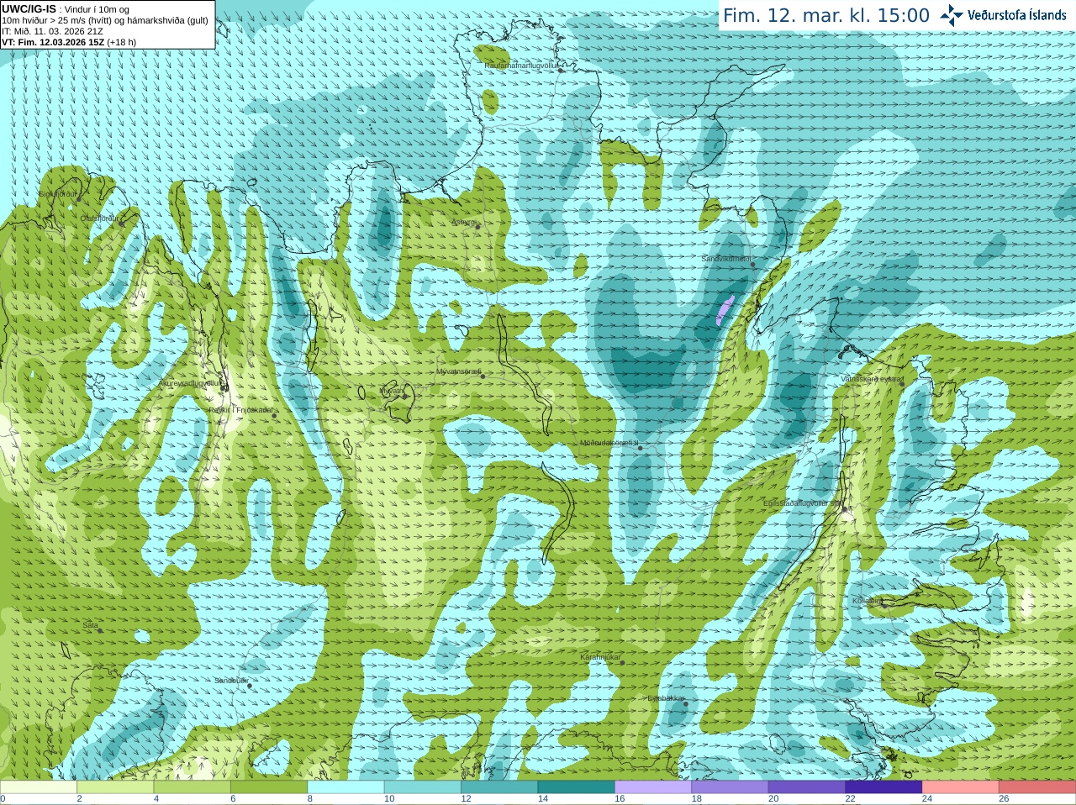
Task: Click the 22–24 m/s dark indigo swatch
Action: click(883, 787)
